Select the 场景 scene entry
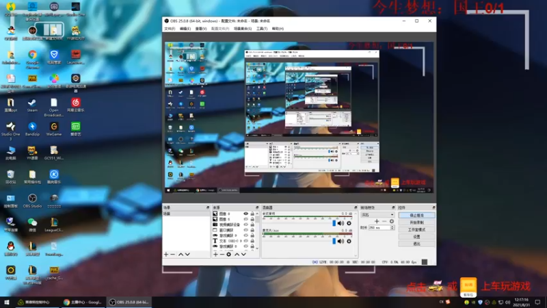This screenshot has width=547, height=308. (186, 214)
